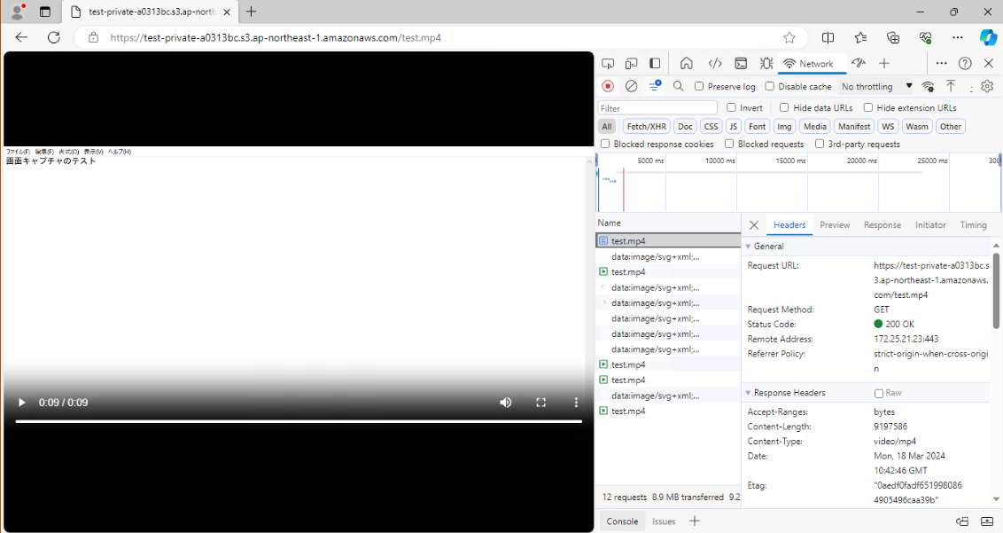
Task: Check Blocked requests
Action: 729,144
